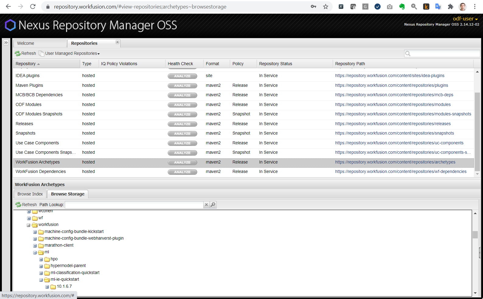Select the Snapshots repository row
Screen dimensions: 483x299
point(243,133)
